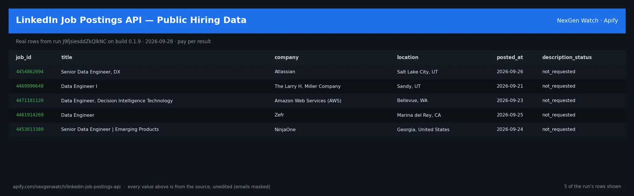The height and width of the screenshot is (196, 634).
Task: Click 'The Larry H. Miller Company' cell
Action: click(x=307, y=86)
